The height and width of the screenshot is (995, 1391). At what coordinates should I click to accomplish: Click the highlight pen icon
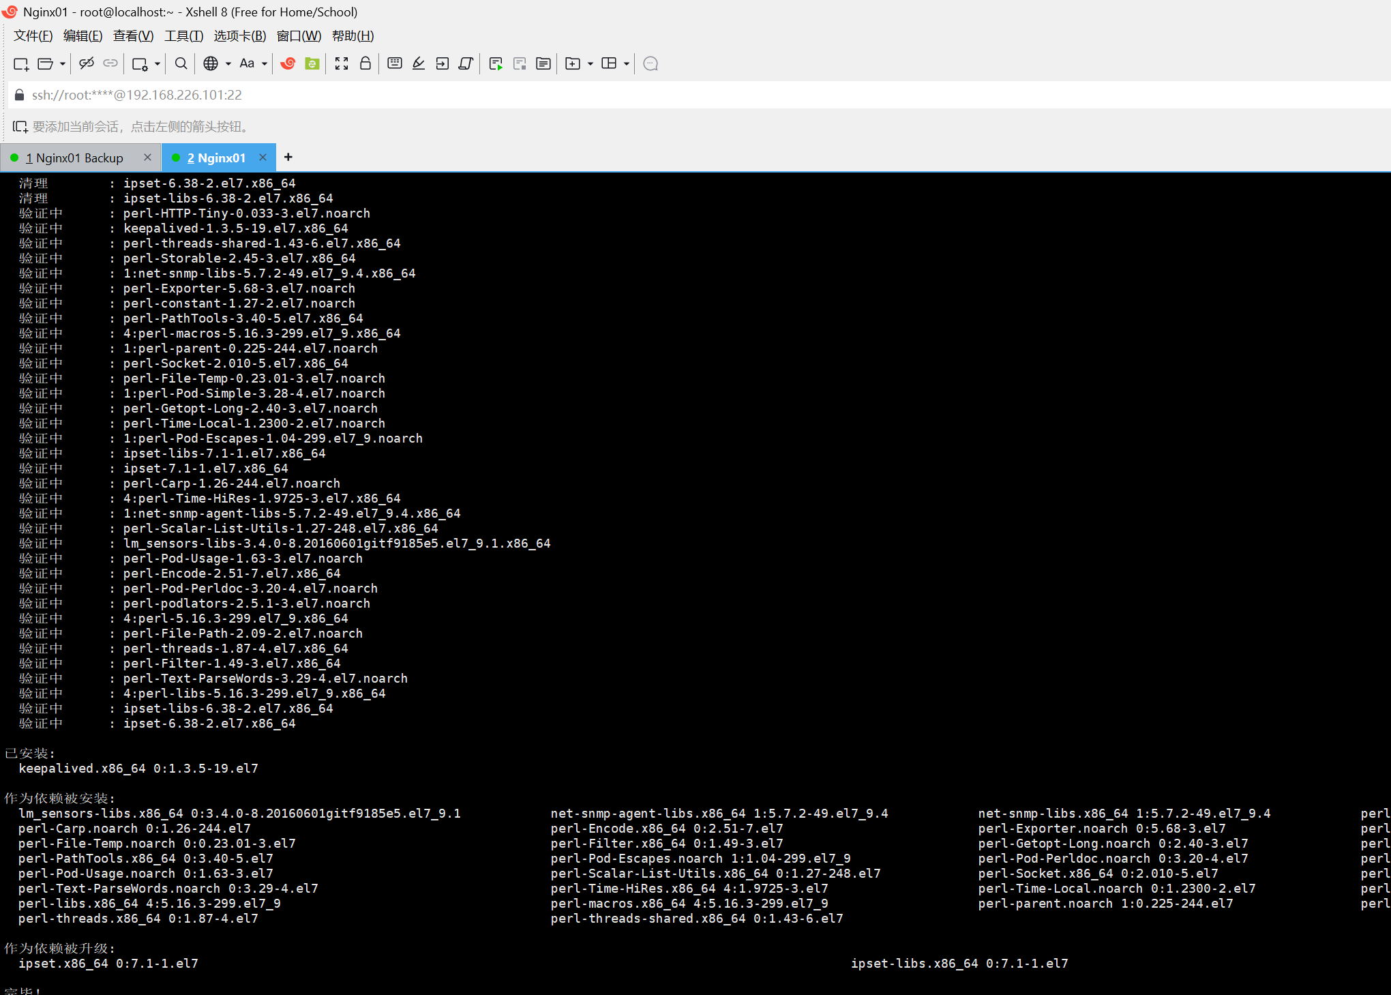coord(419,63)
